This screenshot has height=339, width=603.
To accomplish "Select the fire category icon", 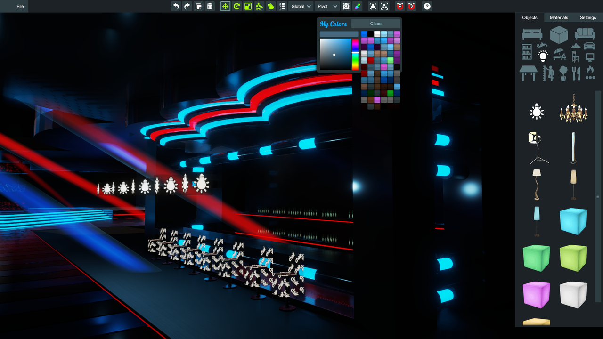I will click(x=590, y=73).
